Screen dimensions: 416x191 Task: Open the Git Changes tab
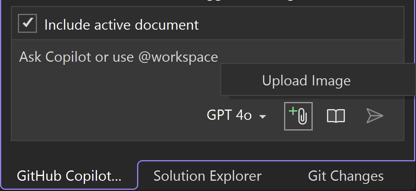click(x=346, y=176)
